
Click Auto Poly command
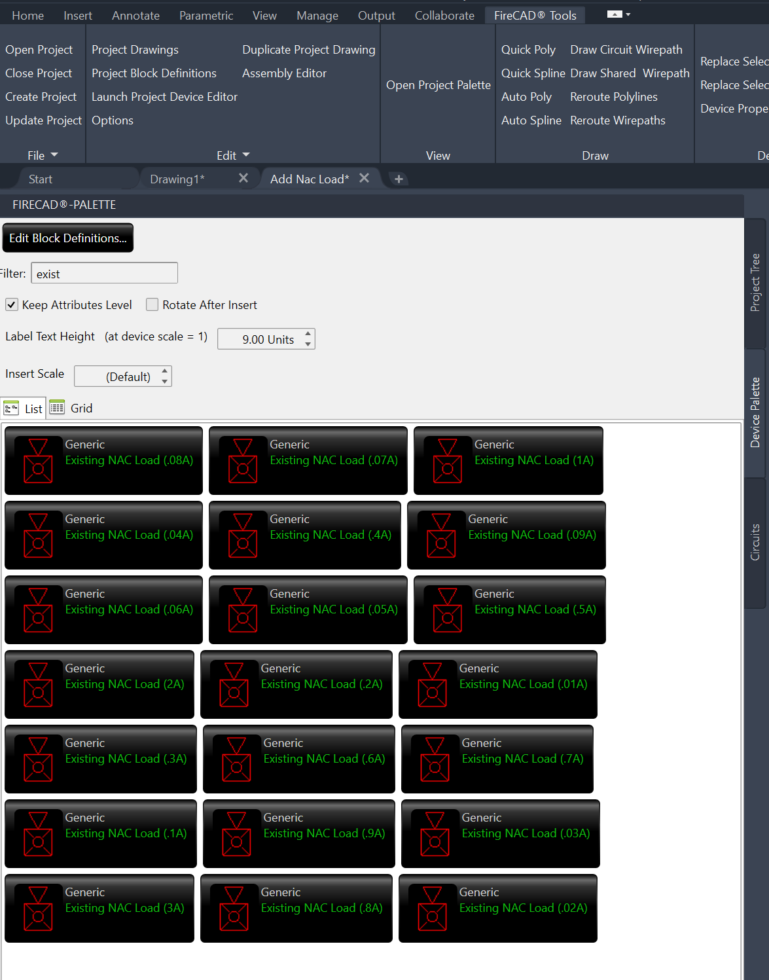pyautogui.click(x=526, y=97)
